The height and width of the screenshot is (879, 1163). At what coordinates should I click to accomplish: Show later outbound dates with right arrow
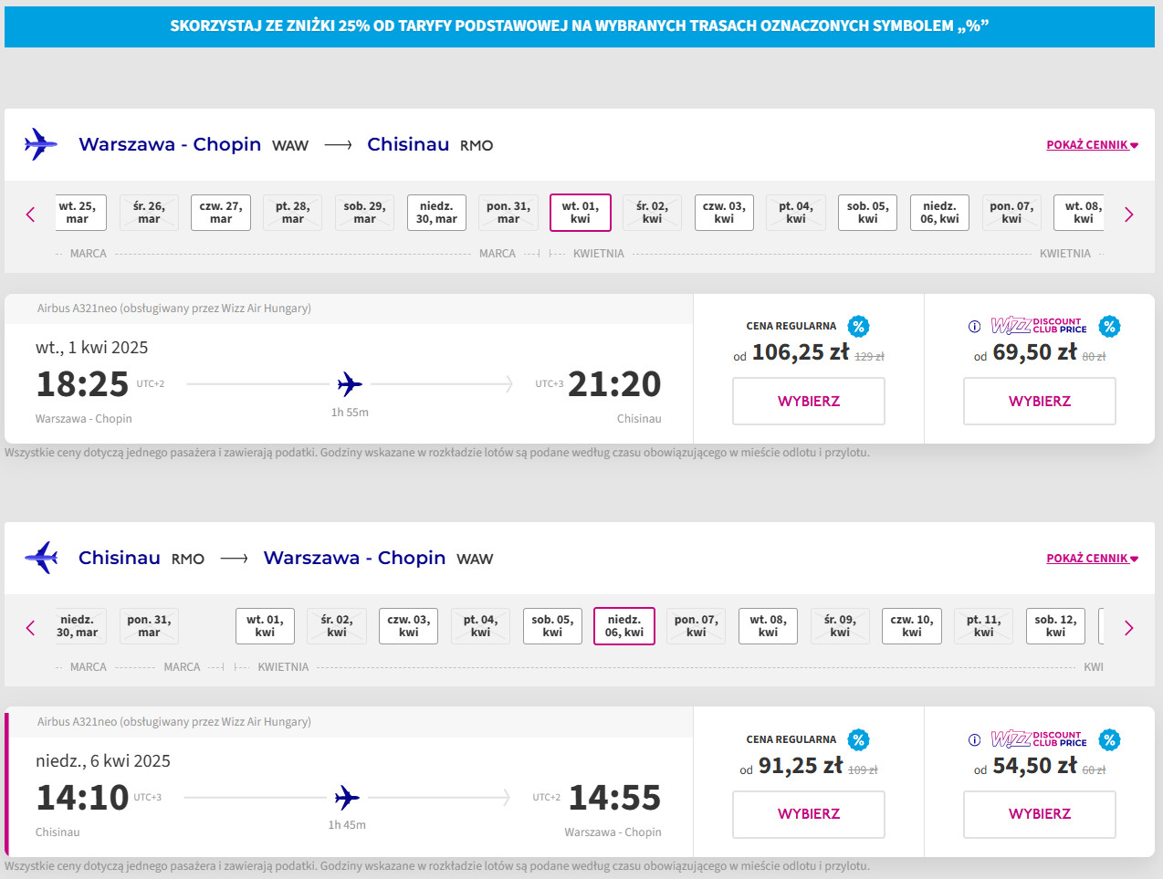1129,215
